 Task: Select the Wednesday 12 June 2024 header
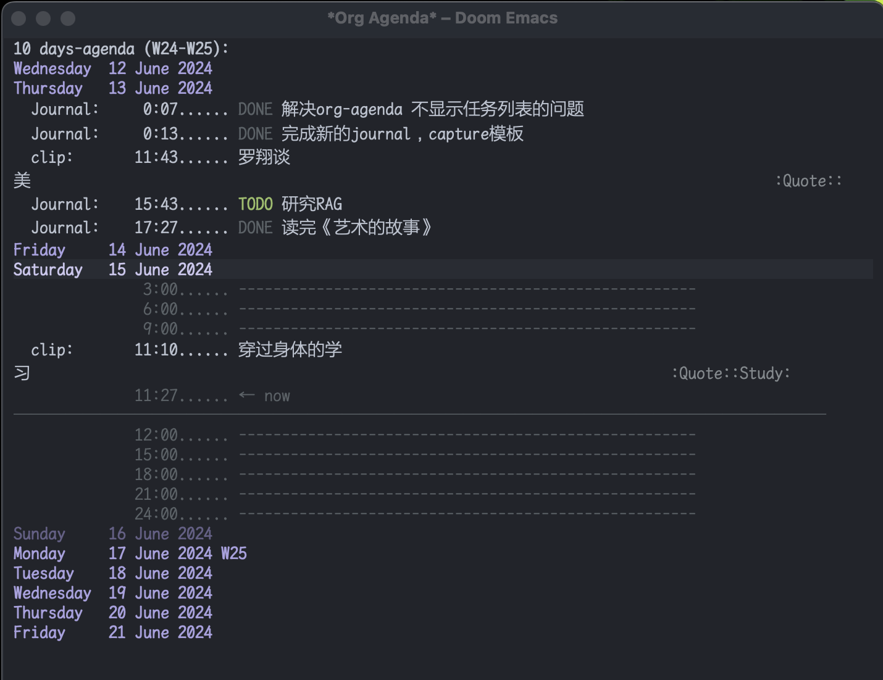tap(112, 68)
